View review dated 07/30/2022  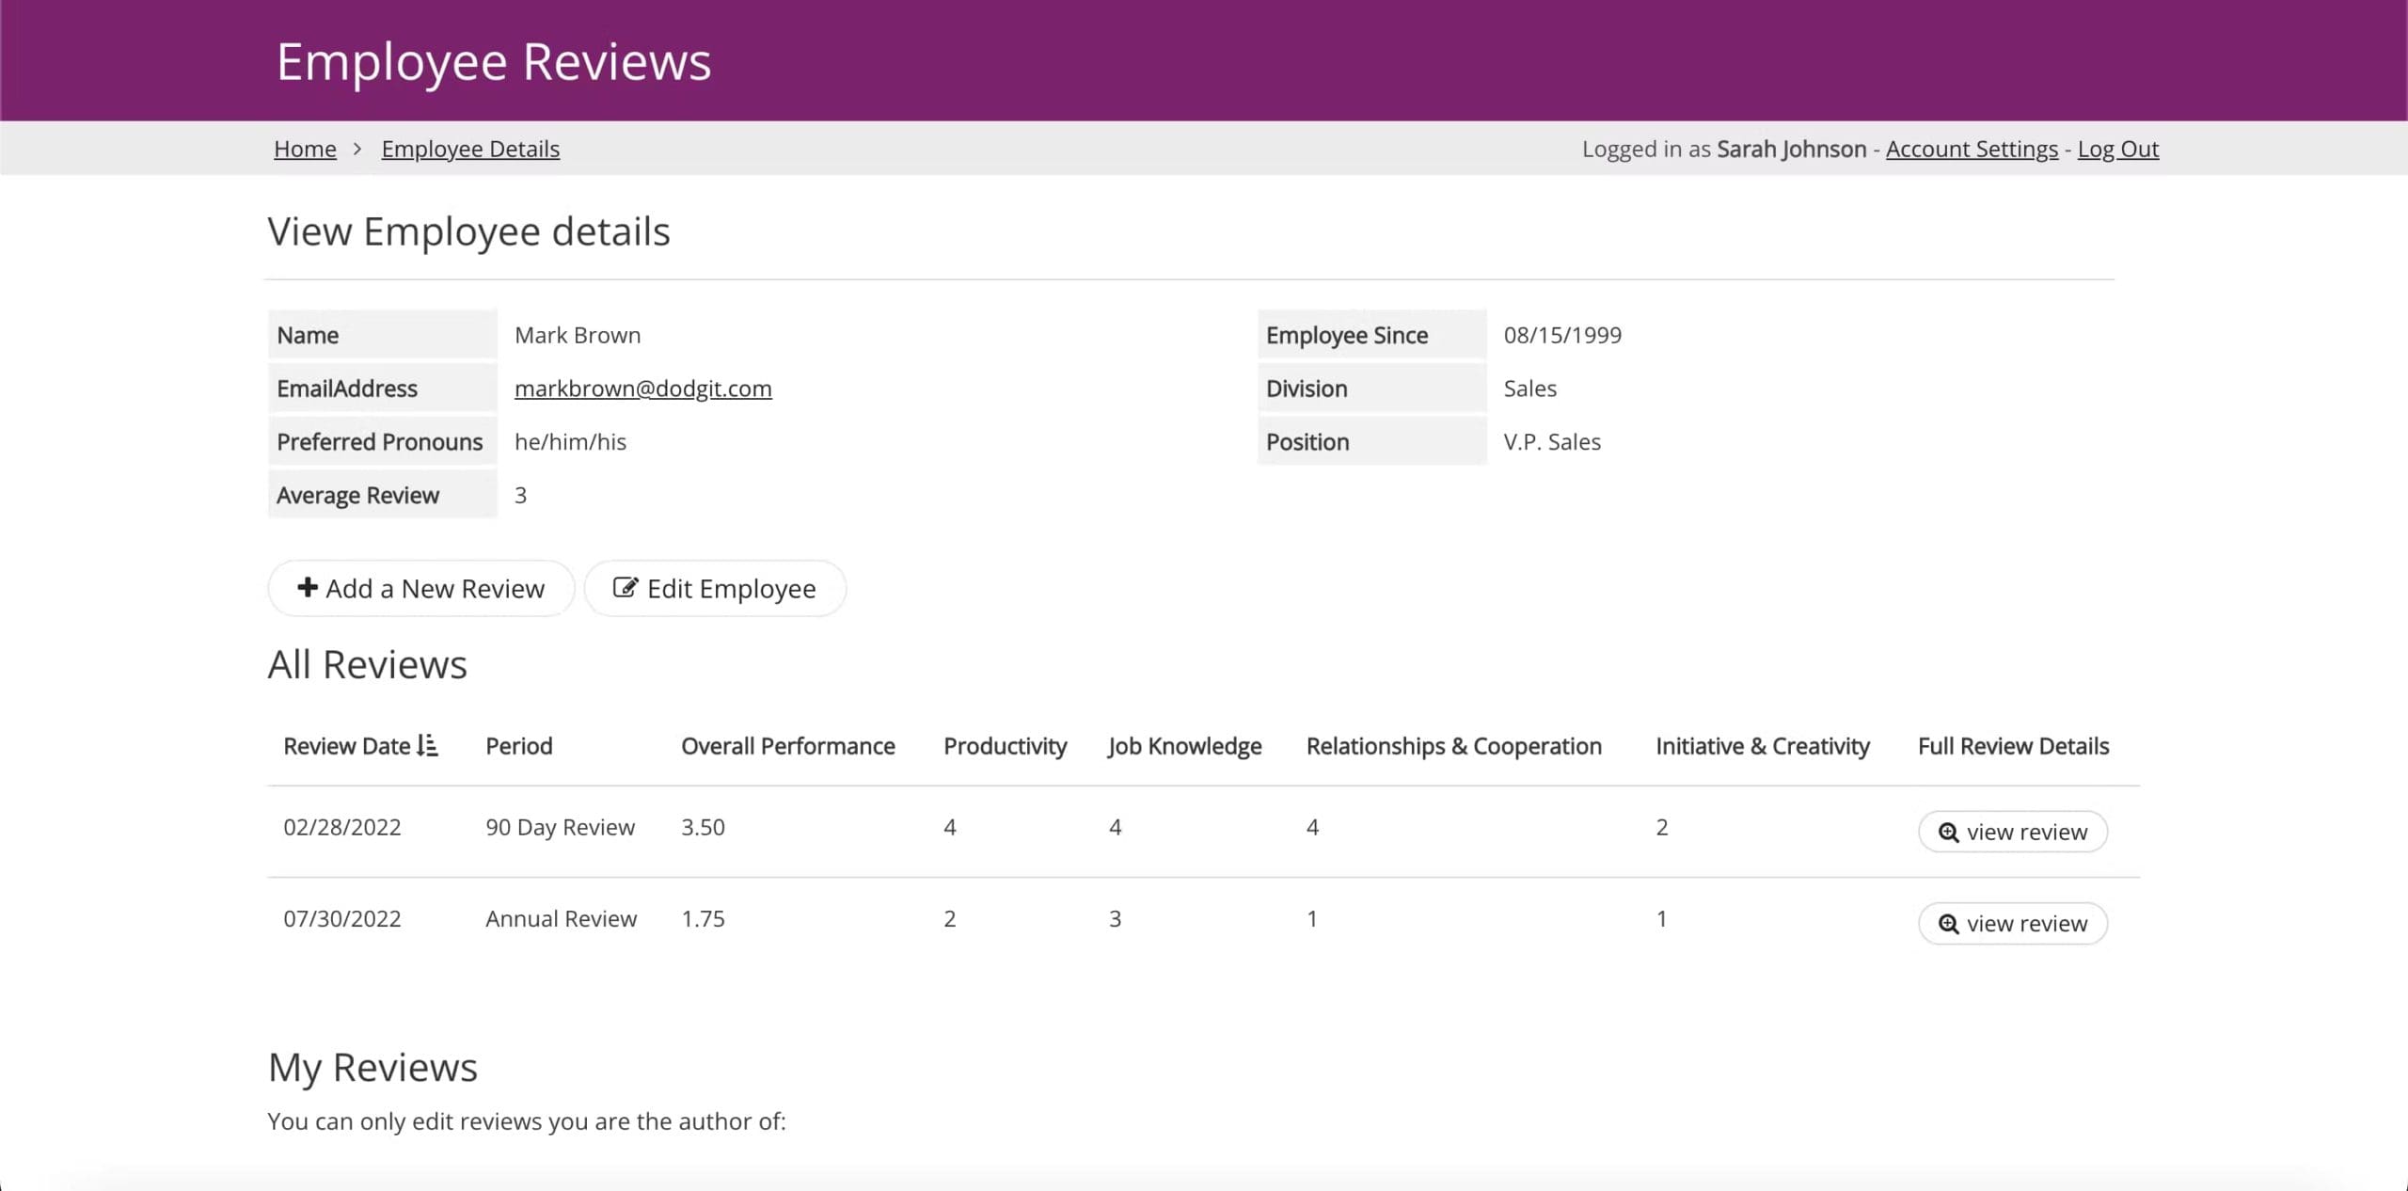[x=2012, y=924]
